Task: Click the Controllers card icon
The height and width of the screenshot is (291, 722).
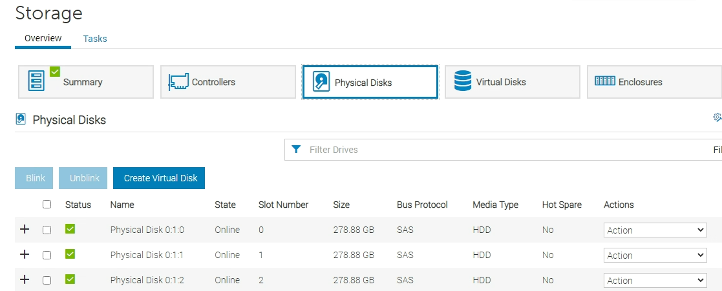Action: (x=178, y=82)
